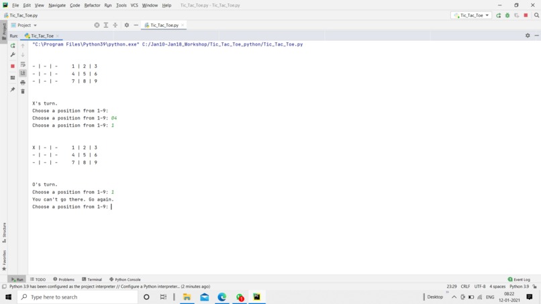The image size is (541, 304).
Task: Open the Tic_Tac_Toe run configuration dropdown
Action: click(471, 15)
